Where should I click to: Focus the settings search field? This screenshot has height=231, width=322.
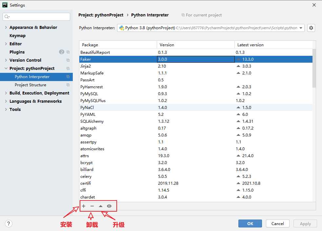pyautogui.click(x=36, y=17)
